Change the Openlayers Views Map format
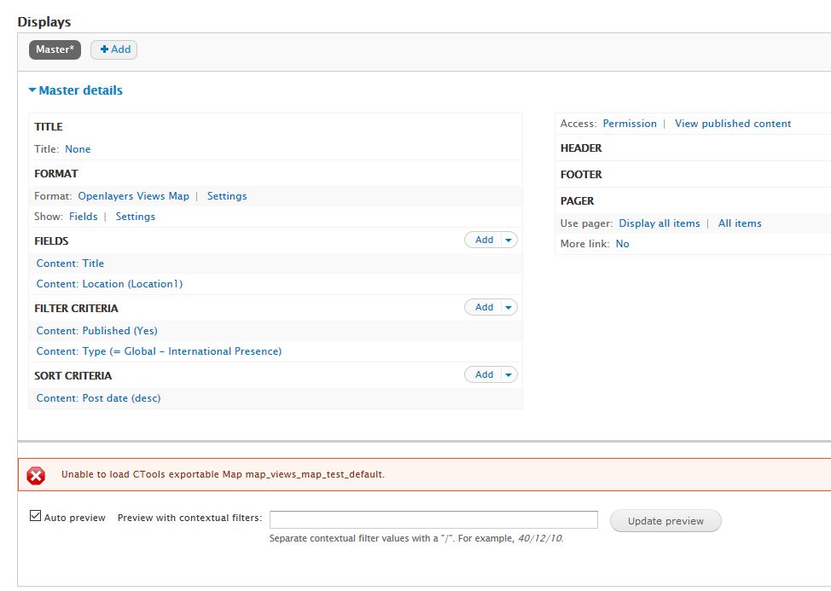 click(x=134, y=196)
